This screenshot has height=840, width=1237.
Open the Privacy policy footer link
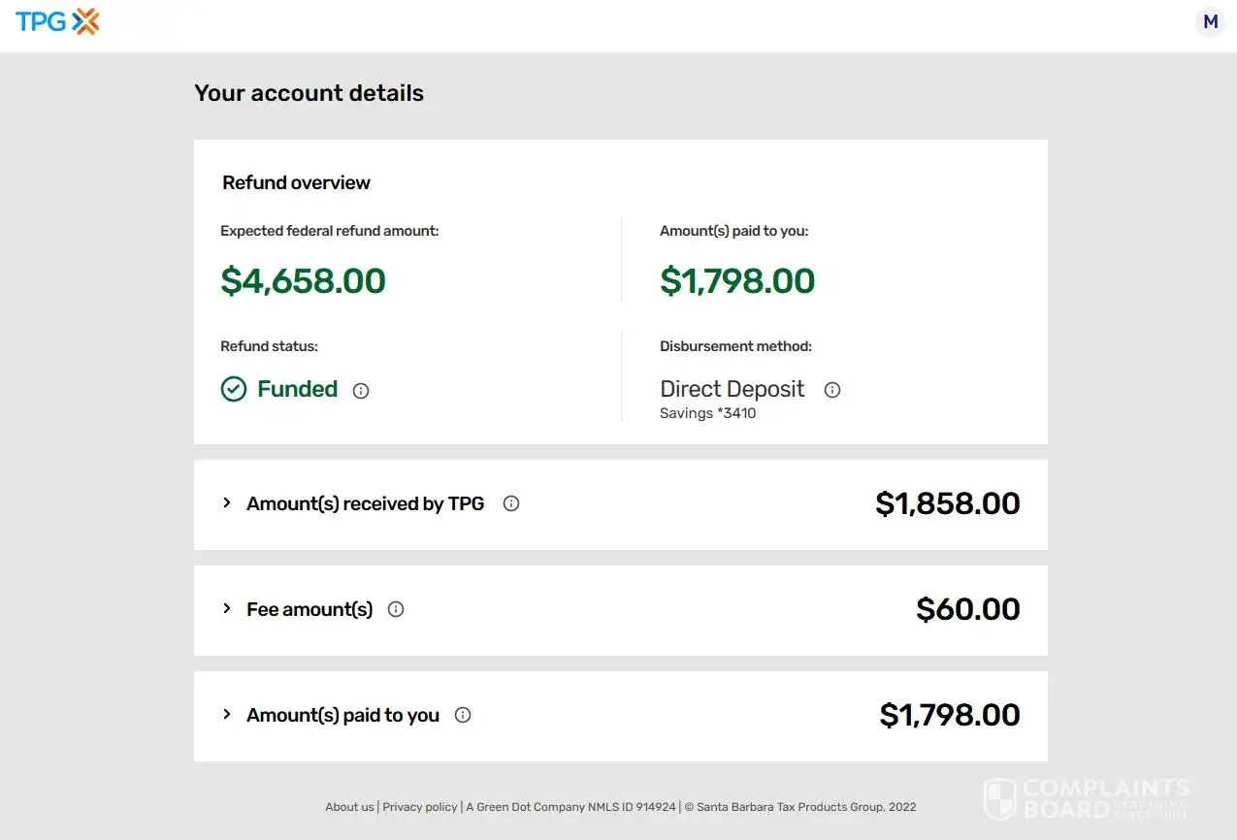(x=419, y=807)
